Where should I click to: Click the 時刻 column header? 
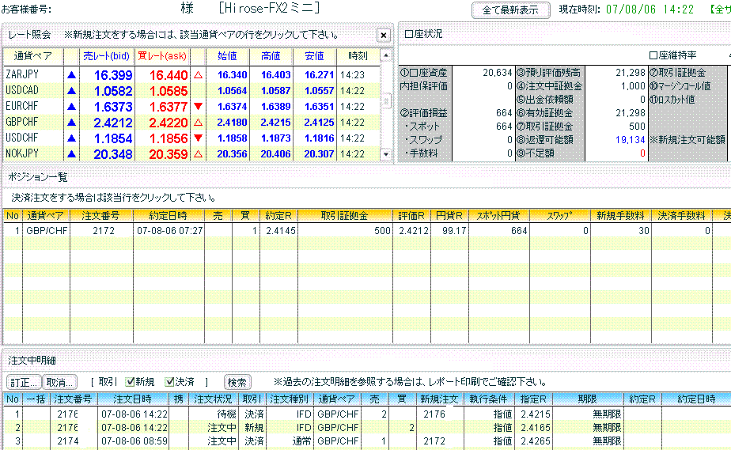[x=358, y=56]
